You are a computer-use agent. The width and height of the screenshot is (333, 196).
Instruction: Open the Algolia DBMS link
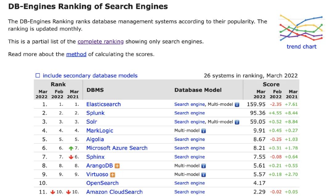pyautogui.click(x=95, y=139)
